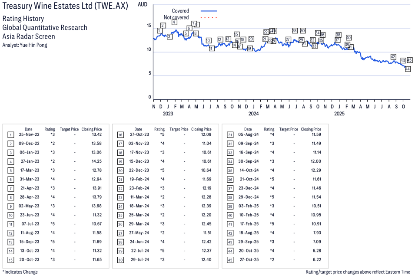Click the blue Covered legend line
Viewport: 415px width, 275px height.
click(209, 11)
